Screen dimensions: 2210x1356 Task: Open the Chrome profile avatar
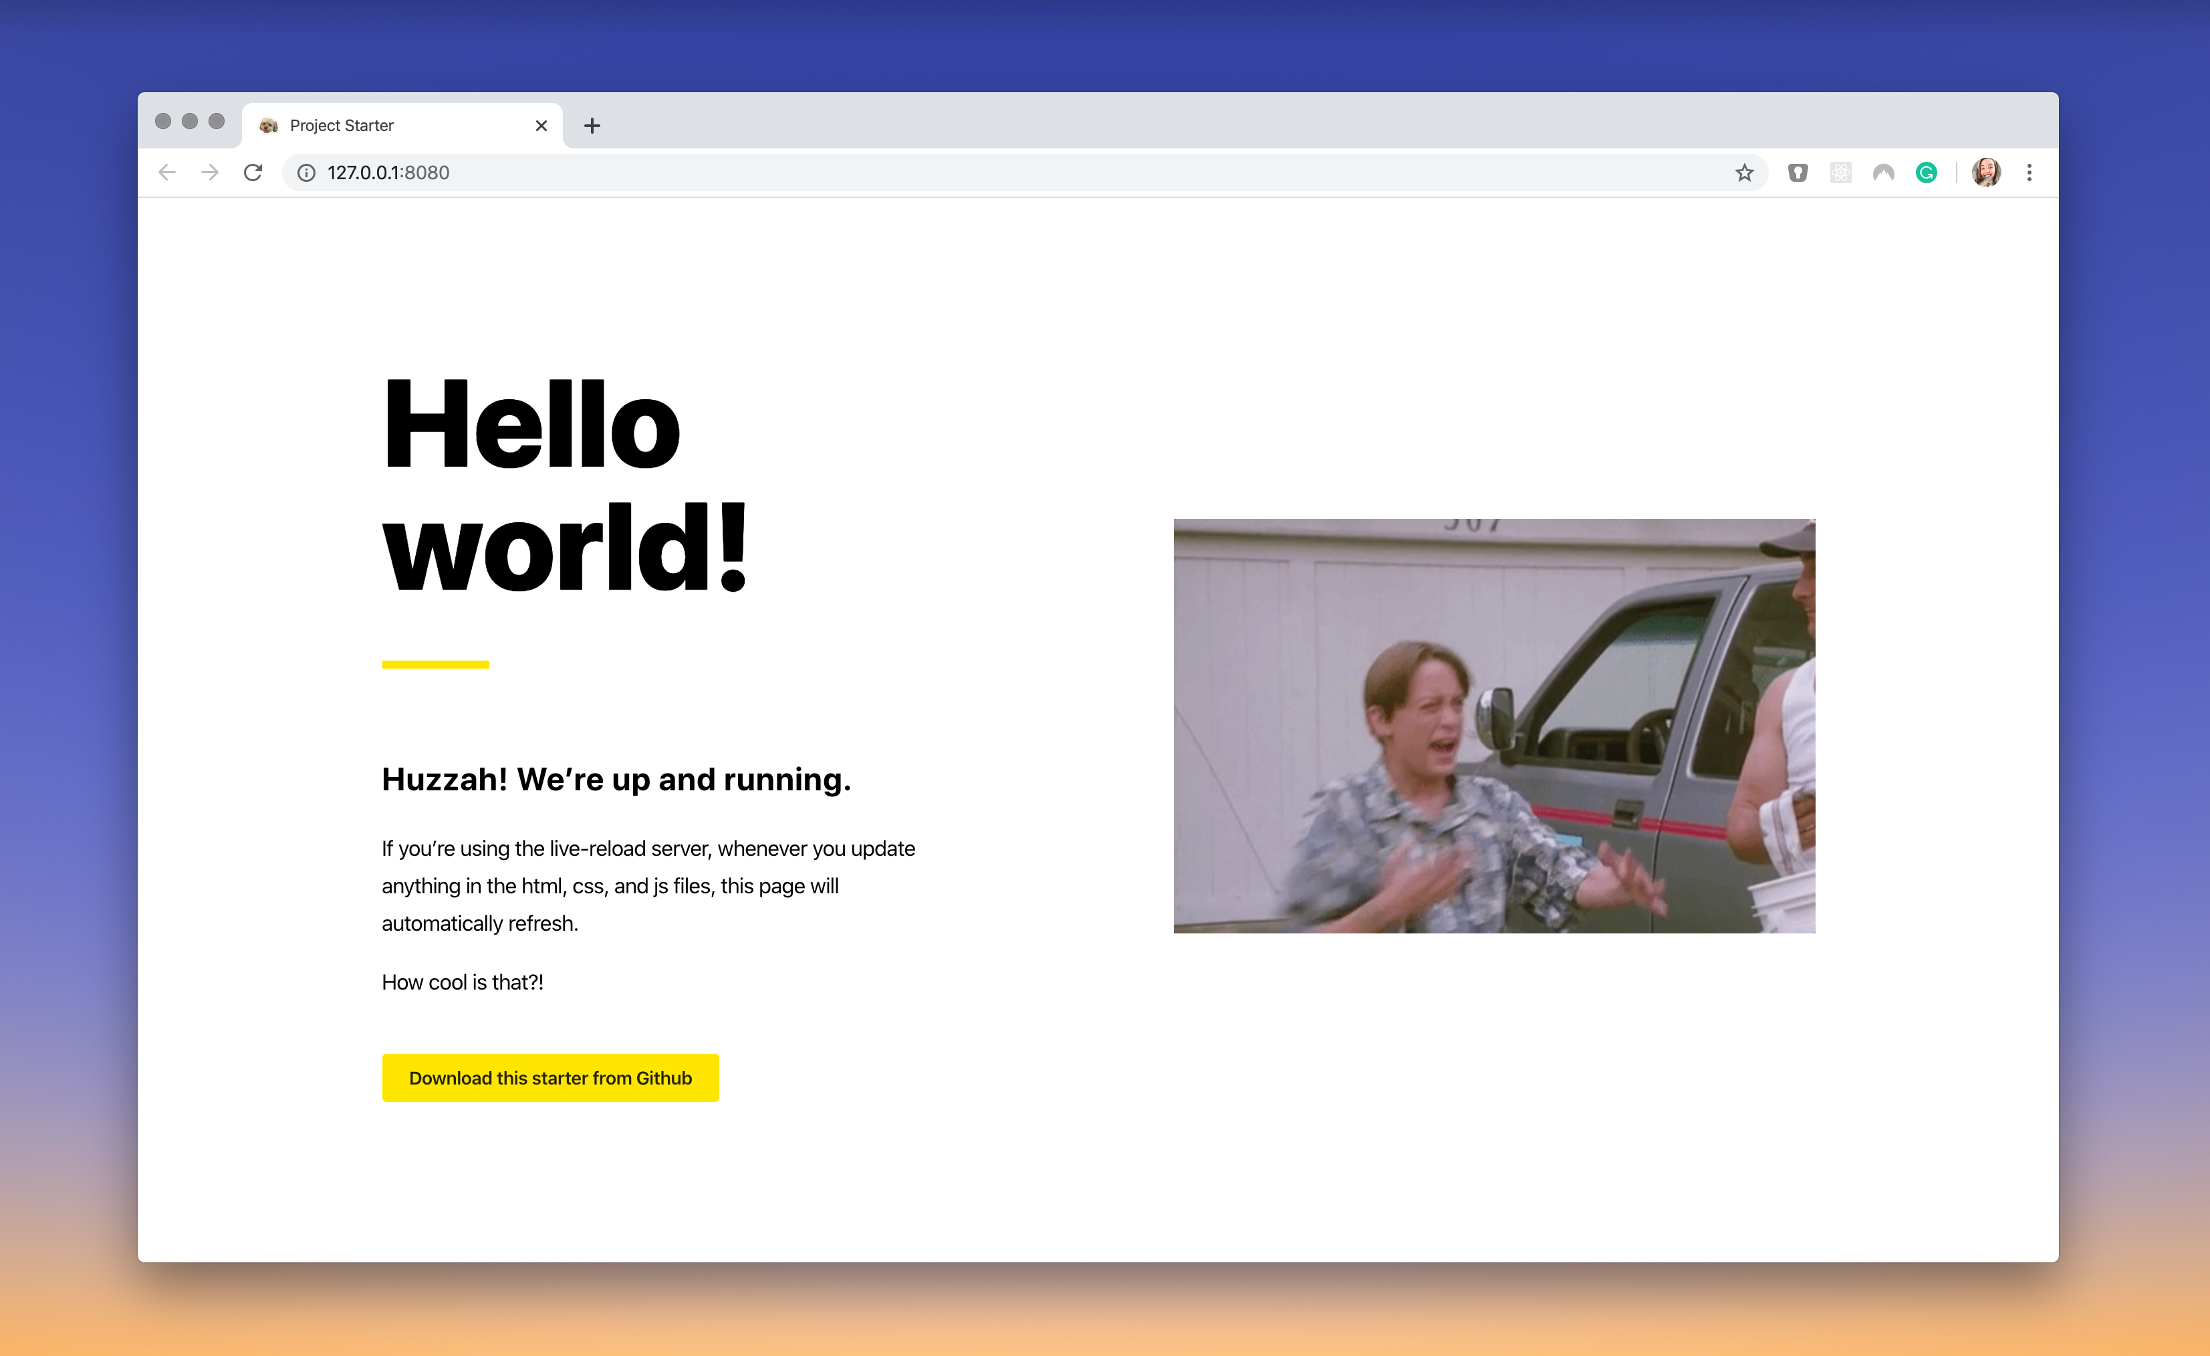tap(1987, 173)
